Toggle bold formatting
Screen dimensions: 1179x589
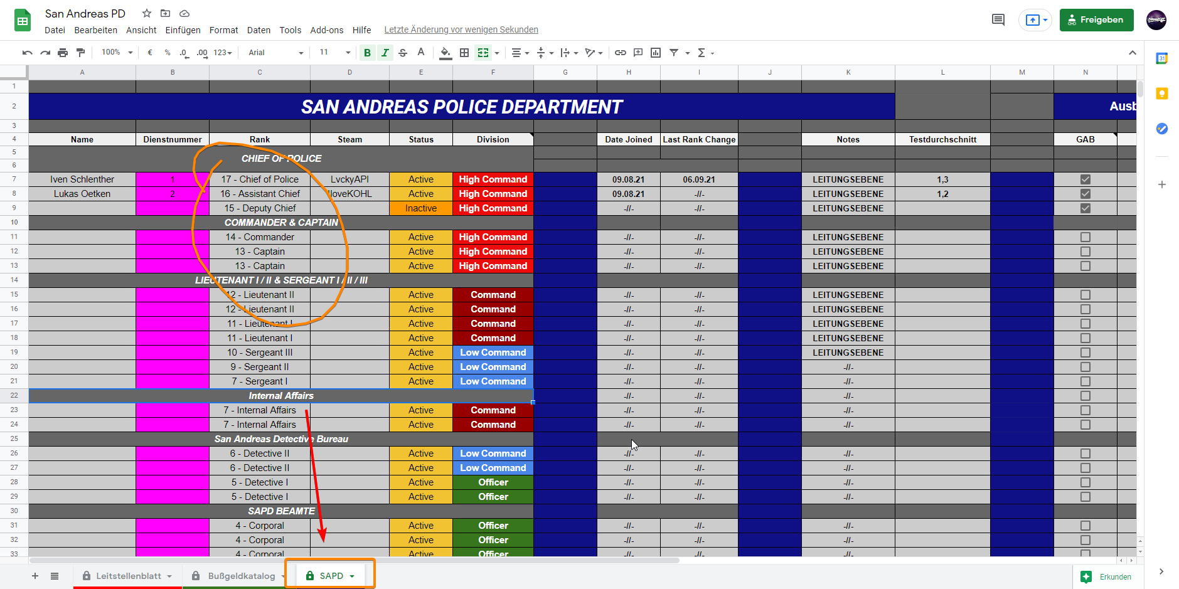367,53
